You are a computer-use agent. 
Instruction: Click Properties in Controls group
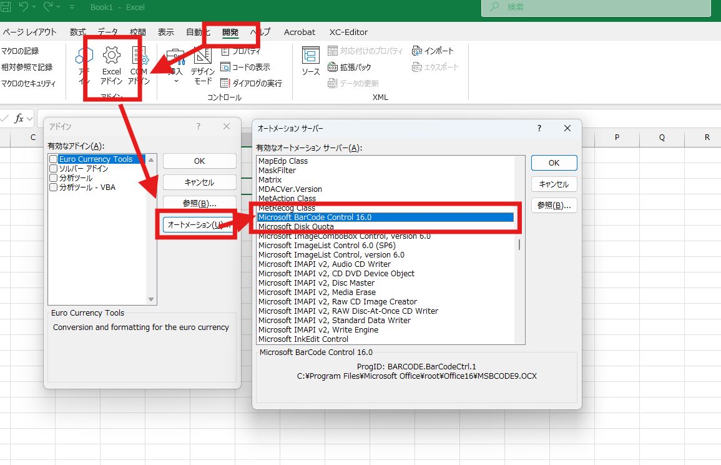tap(240, 51)
